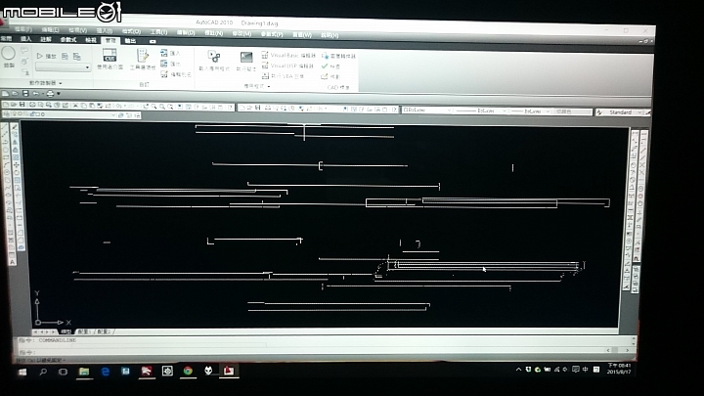The width and height of the screenshot is (704, 396).
Task: Click the Undo arrow in quick access toolbar
Action: [35, 94]
